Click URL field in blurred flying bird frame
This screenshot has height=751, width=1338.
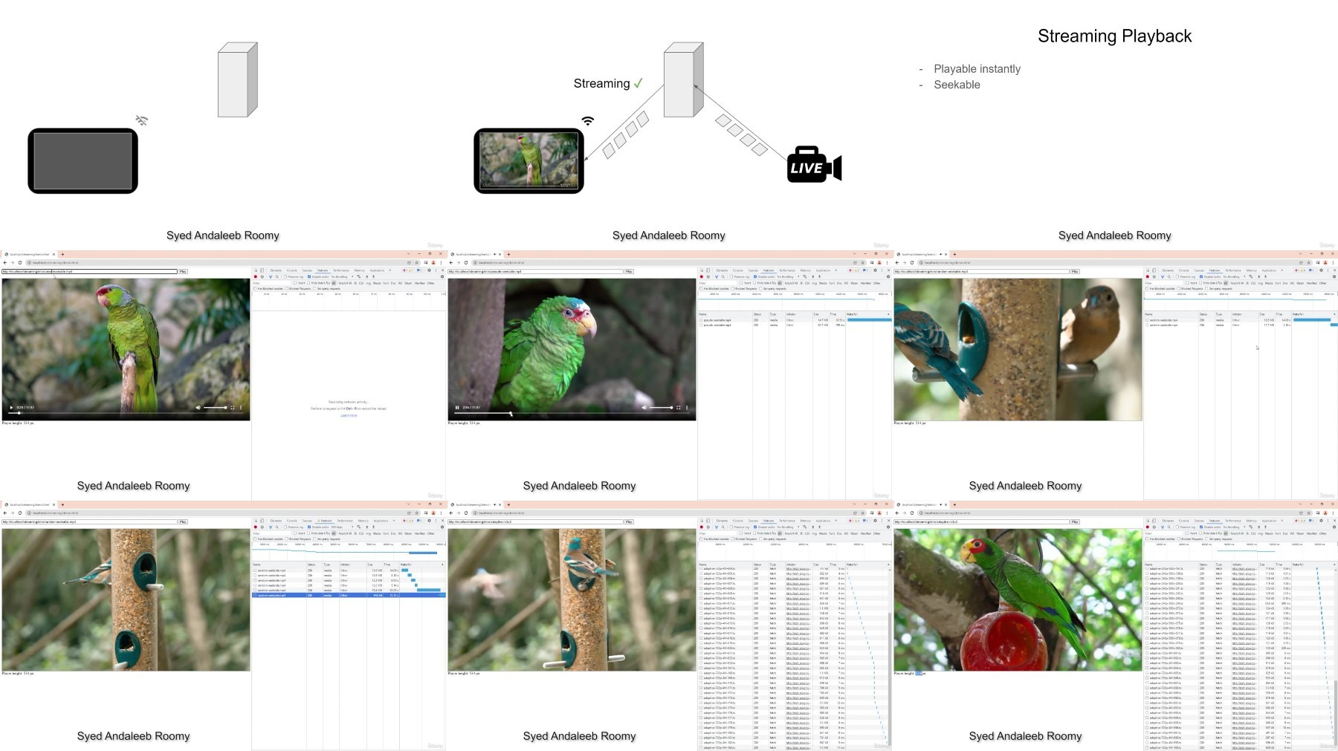click(x=536, y=521)
